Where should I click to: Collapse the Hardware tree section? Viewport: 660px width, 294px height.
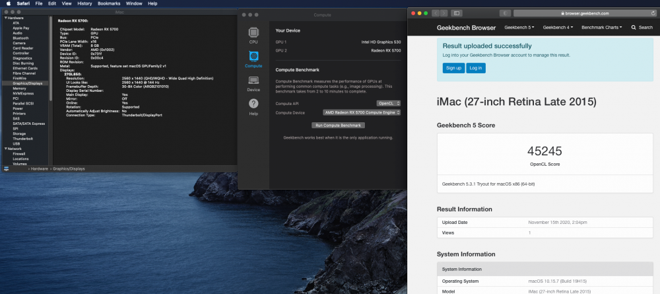pos(5,18)
